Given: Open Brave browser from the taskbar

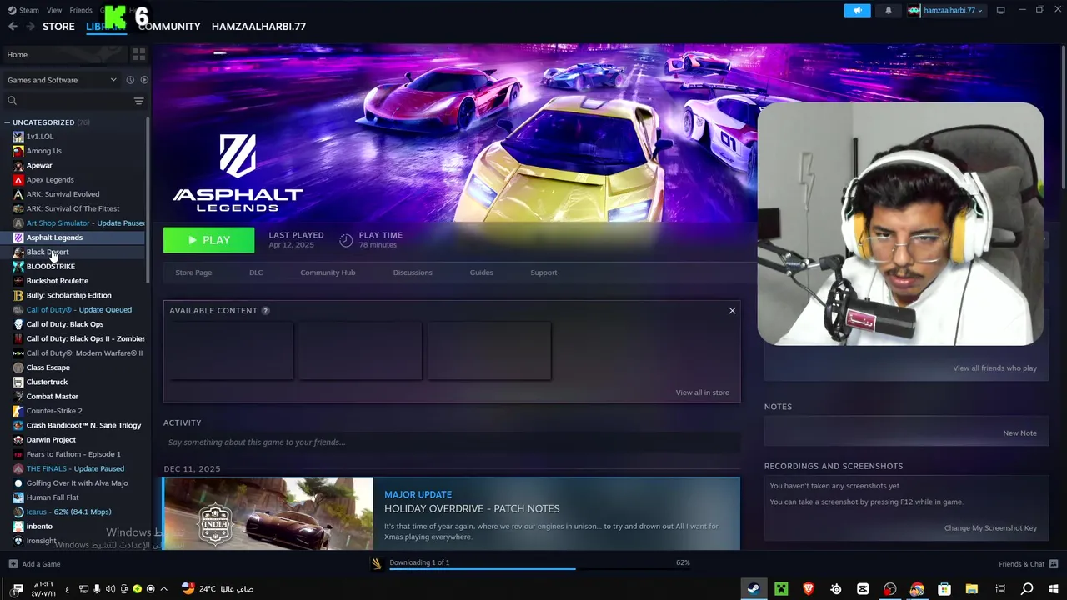Looking at the screenshot, I should pos(808,589).
